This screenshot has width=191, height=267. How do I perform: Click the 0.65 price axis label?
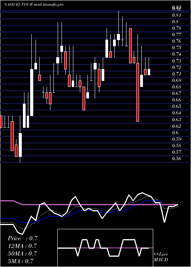[176, 106]
